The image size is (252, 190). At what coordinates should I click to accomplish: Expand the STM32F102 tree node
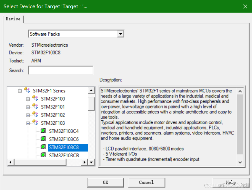(28, 115)
